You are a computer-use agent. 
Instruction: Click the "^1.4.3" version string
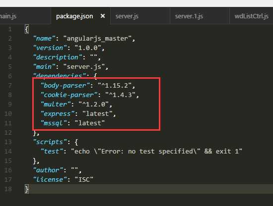click(120, 95)
